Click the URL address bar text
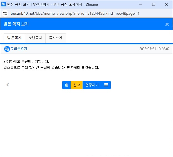 [75, 14]
